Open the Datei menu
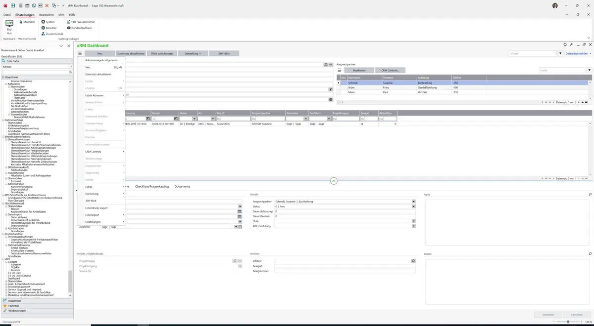 click(x=7, y=15)
